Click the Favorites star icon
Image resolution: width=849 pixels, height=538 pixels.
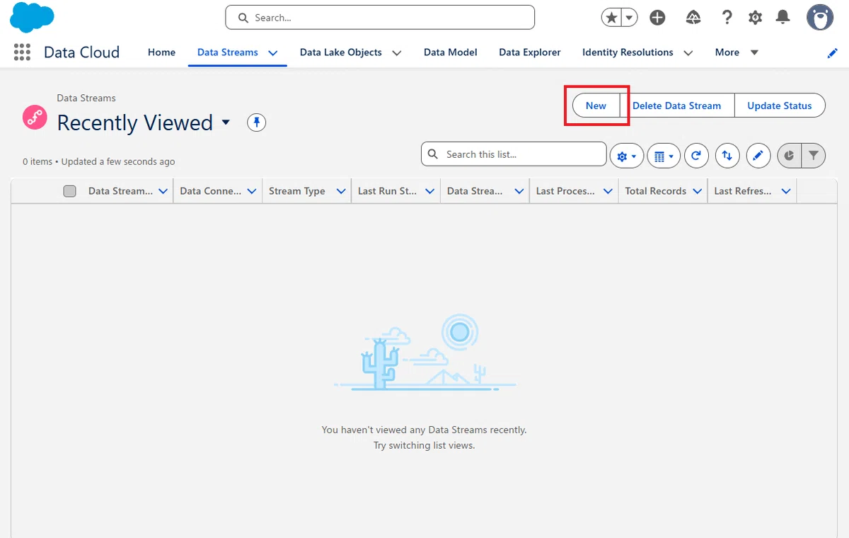click(611, 18)
